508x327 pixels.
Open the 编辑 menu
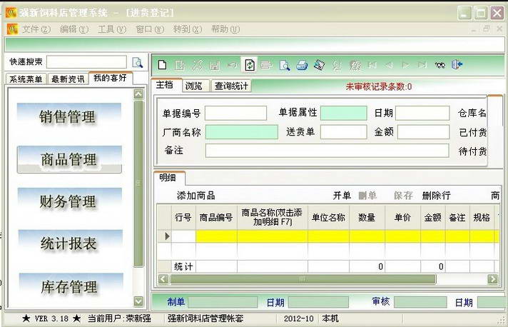[74, 29]
